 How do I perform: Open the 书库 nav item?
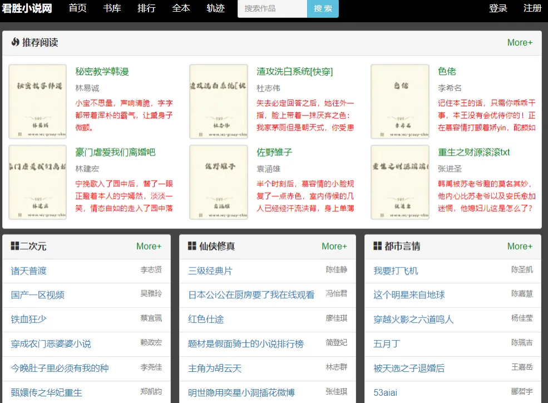112,8
